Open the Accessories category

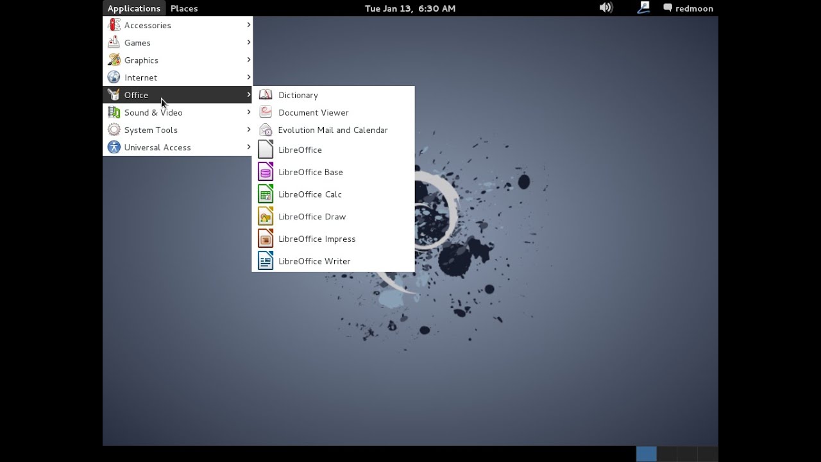[x=178, y=25]
